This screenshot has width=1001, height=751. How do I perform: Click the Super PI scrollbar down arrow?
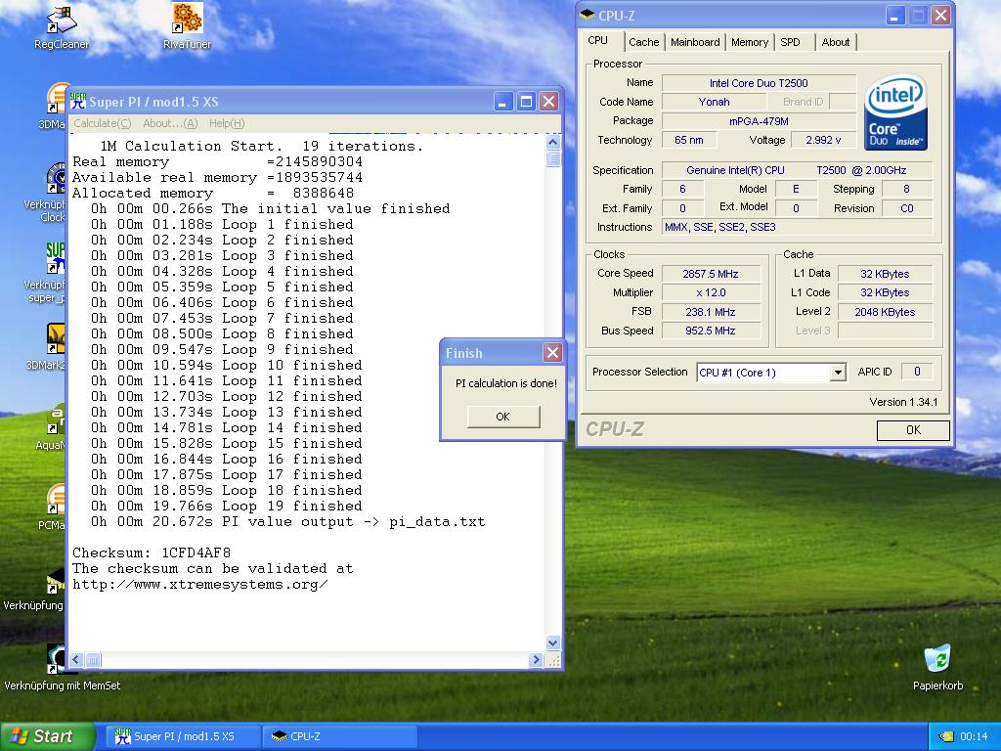point(553,642)
